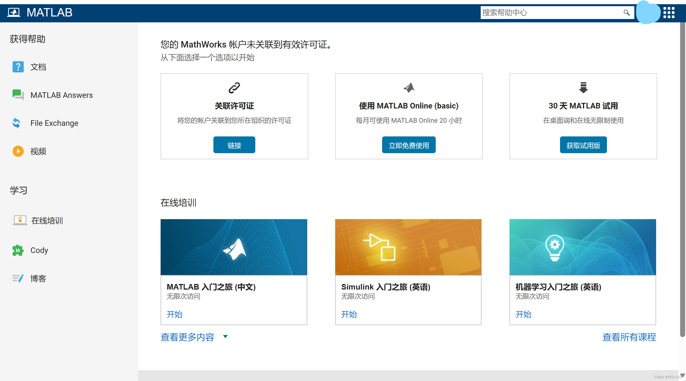Click the chain link icon above 关联许可证
686x381 pixels.
tap(234, 88)
